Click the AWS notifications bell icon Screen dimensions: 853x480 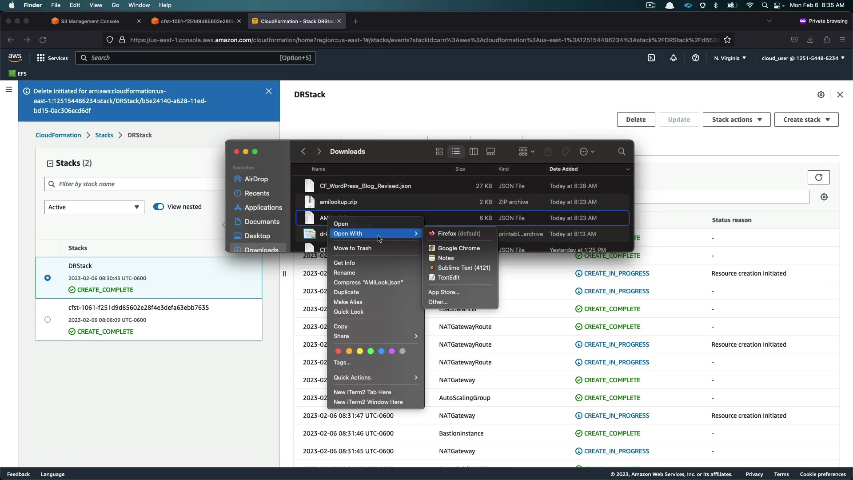click(x=674, y=58)
